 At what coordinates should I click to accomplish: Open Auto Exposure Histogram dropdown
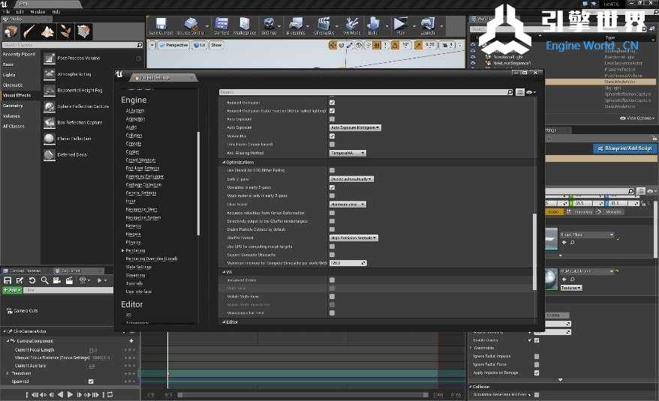pos(355,127)
